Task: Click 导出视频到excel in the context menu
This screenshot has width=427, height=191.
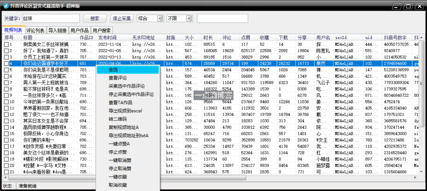Action: (x=128, y=111)
